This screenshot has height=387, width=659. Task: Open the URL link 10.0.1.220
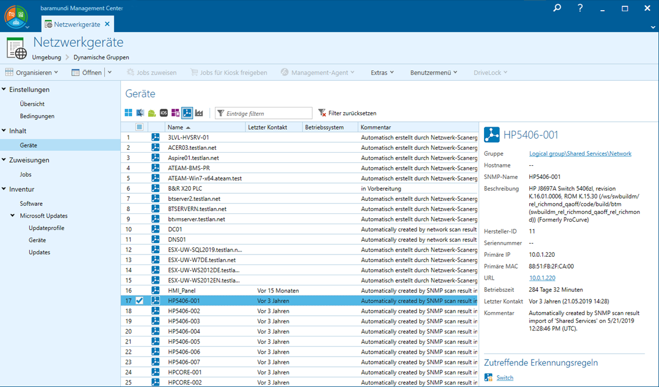542,278
